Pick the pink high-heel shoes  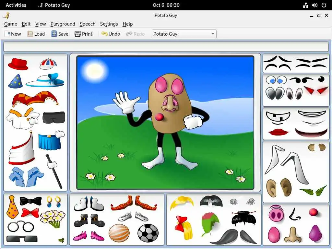(x=89, y=236)
